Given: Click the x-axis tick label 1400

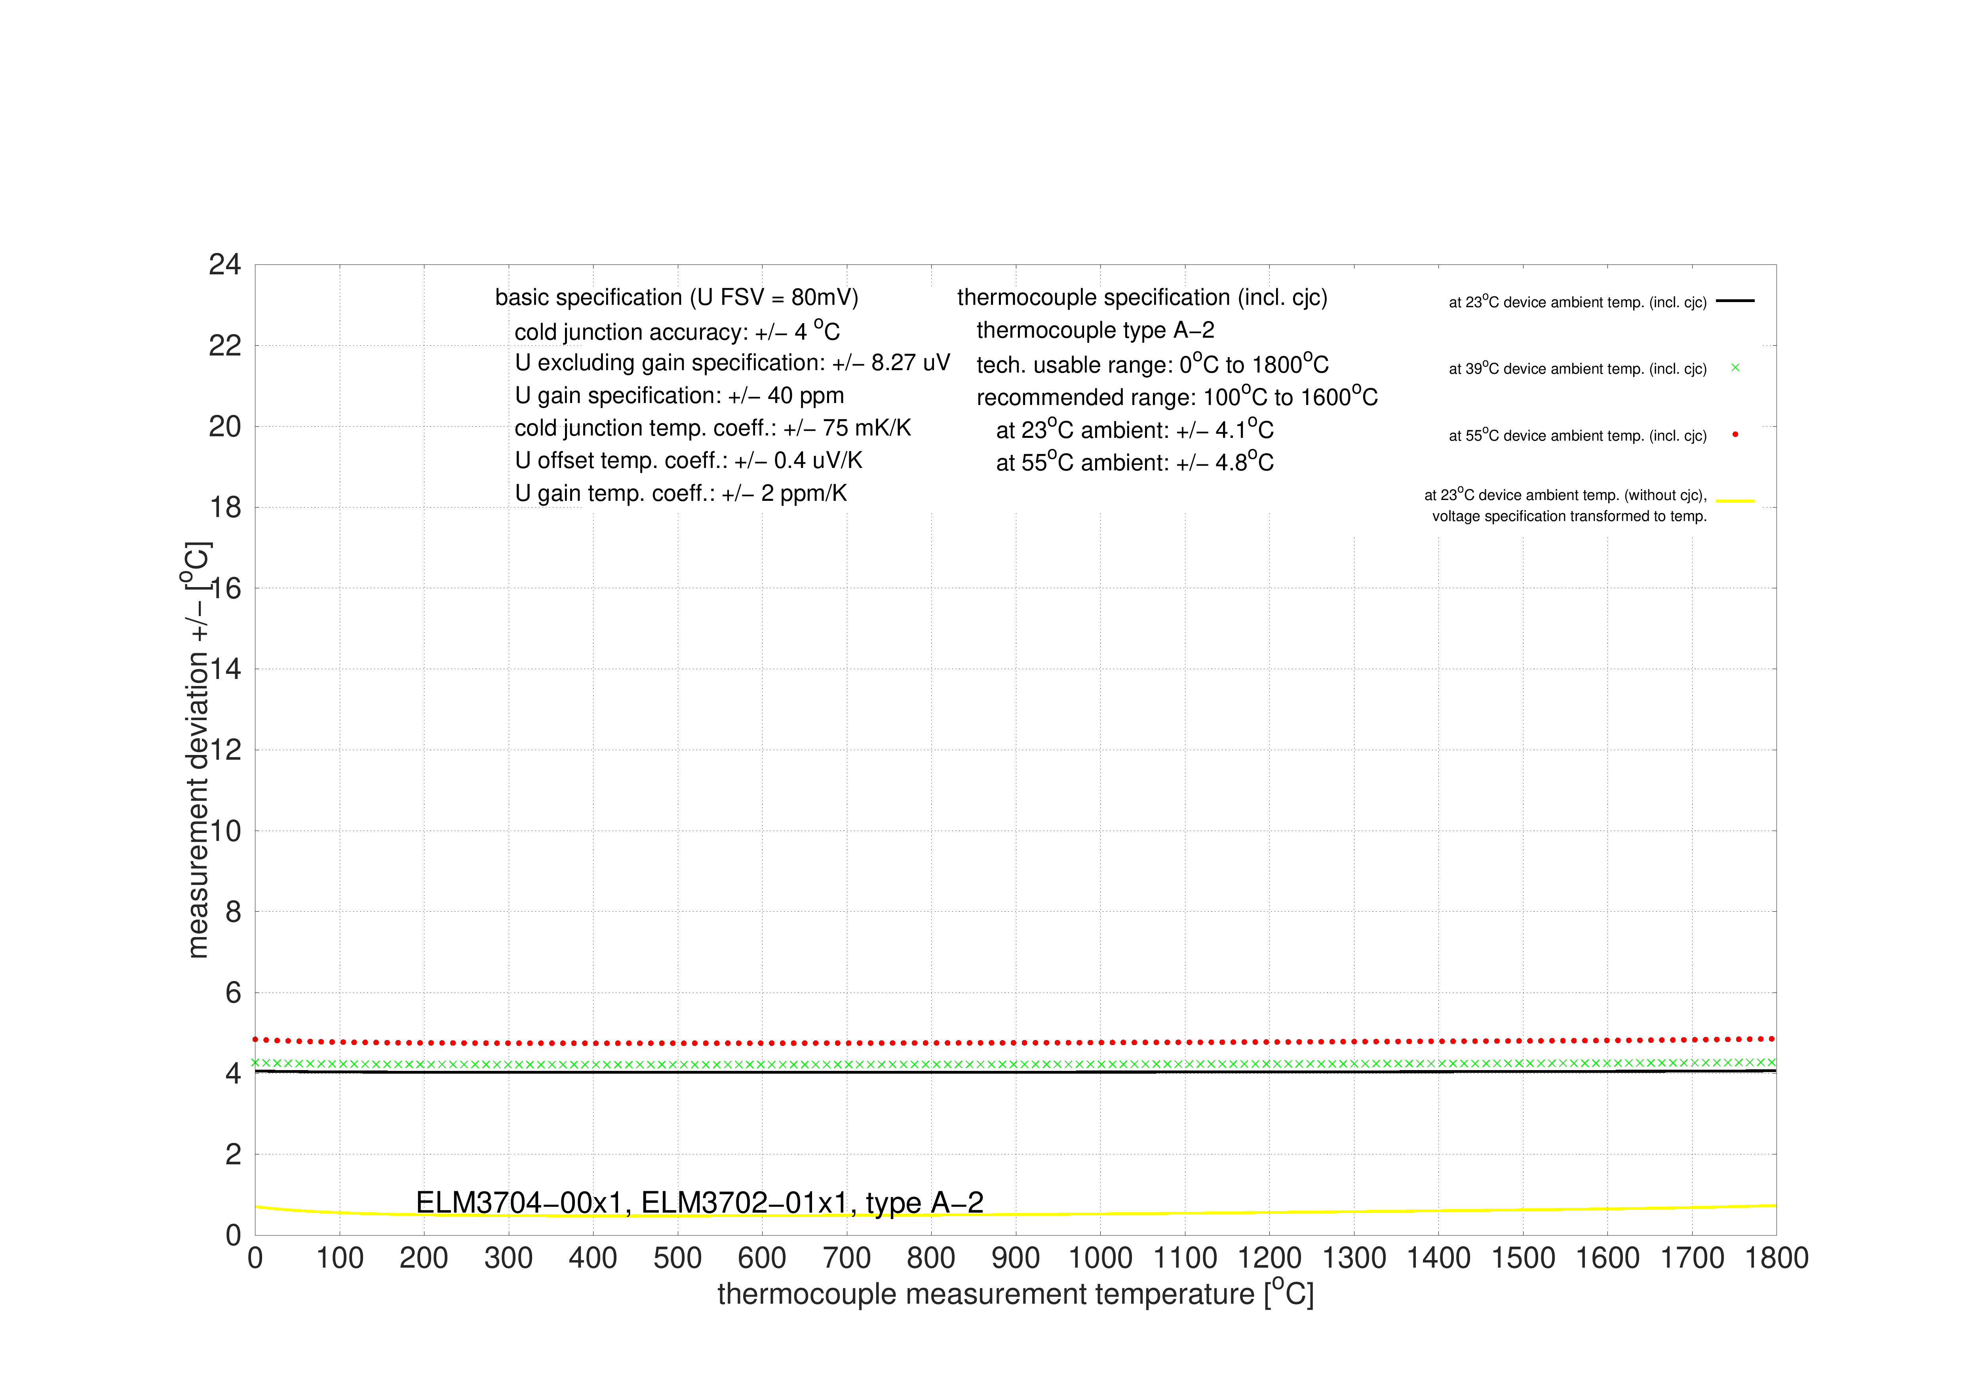Looking at the screenshot, I should (x=1439, y=1258).
